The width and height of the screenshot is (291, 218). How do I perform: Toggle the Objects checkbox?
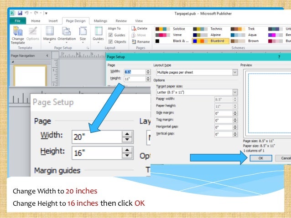point(110,41)
